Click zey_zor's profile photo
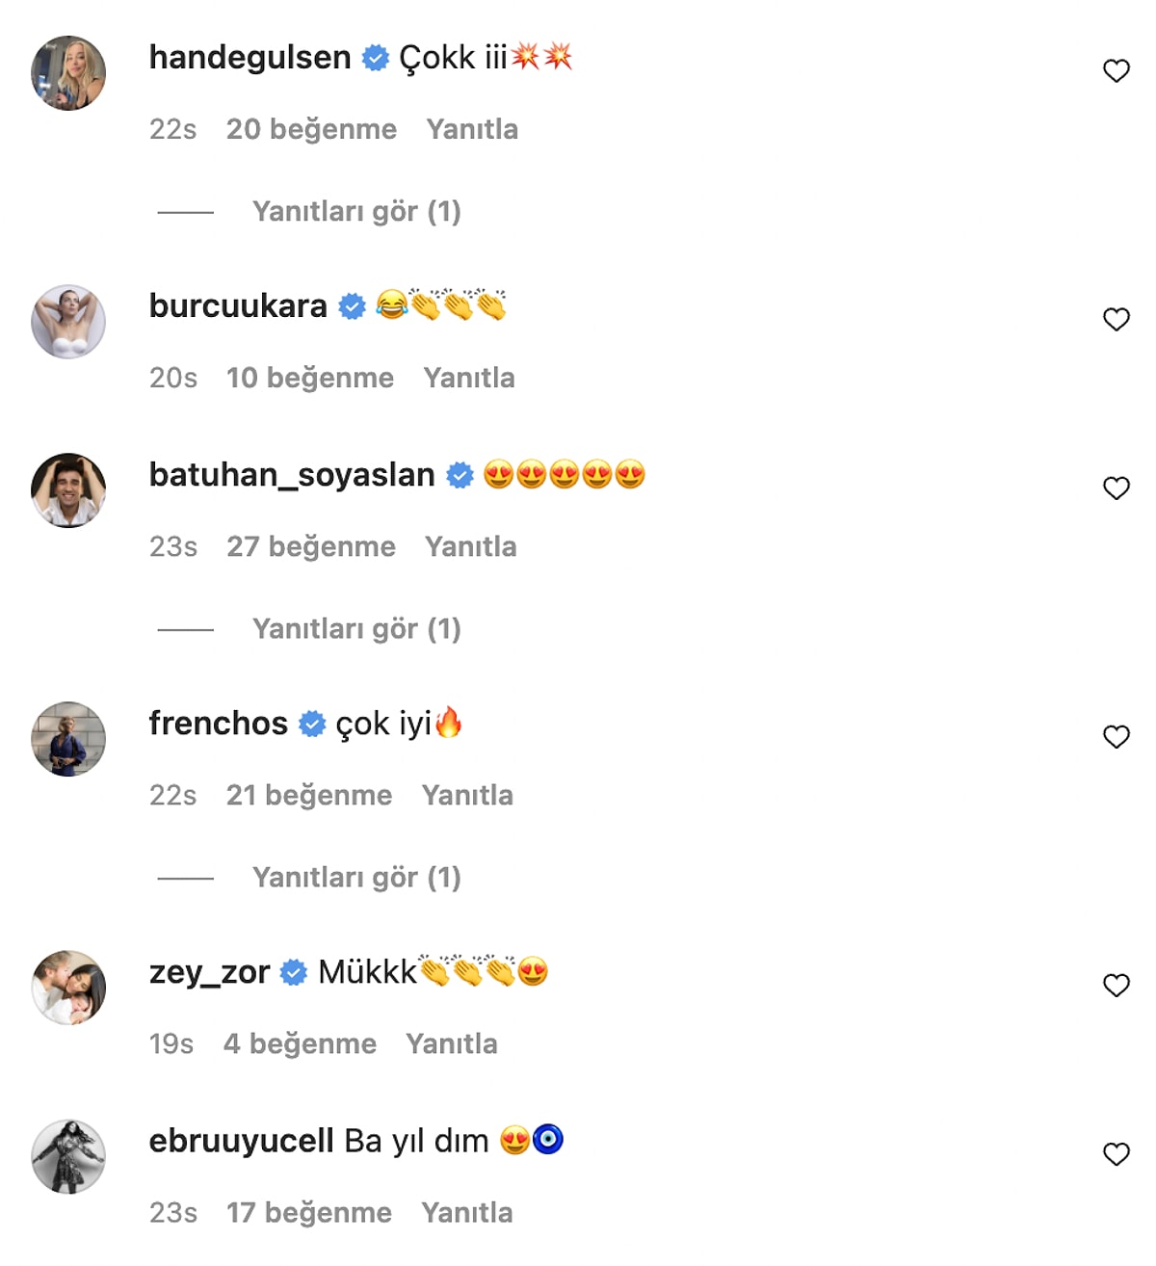 (68, 988)
